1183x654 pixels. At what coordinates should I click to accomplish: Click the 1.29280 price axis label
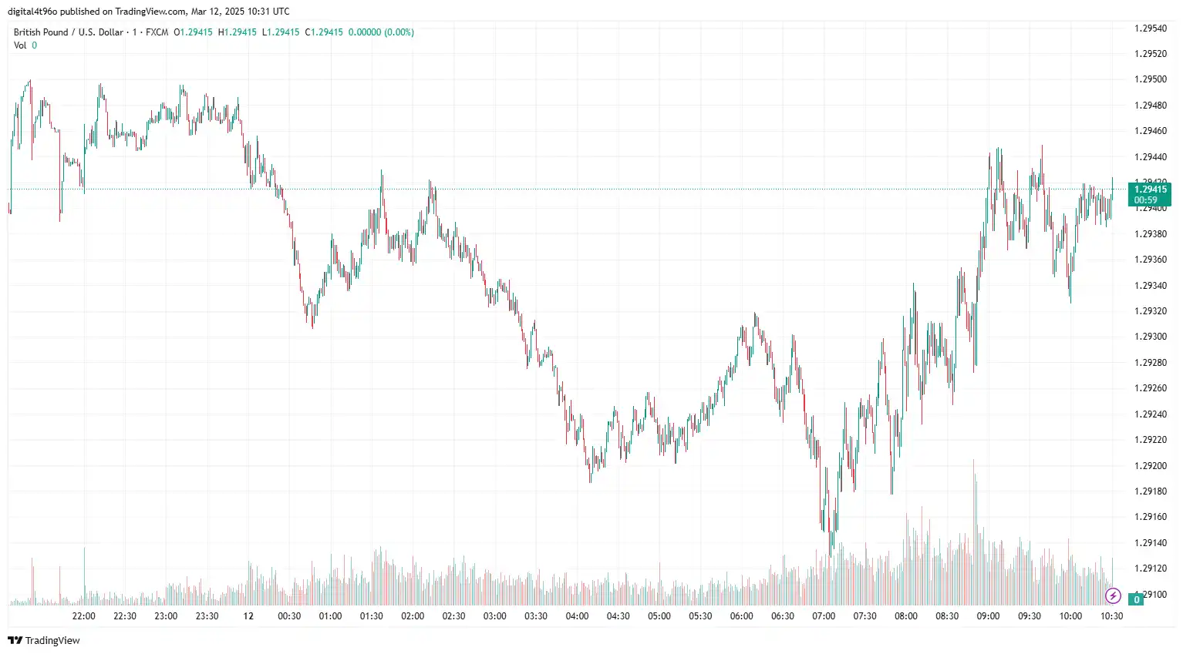(x=1151, y=363)
